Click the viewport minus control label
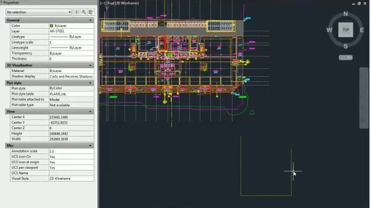The width and height of the screenshot is (370, 208). (102, 3)
